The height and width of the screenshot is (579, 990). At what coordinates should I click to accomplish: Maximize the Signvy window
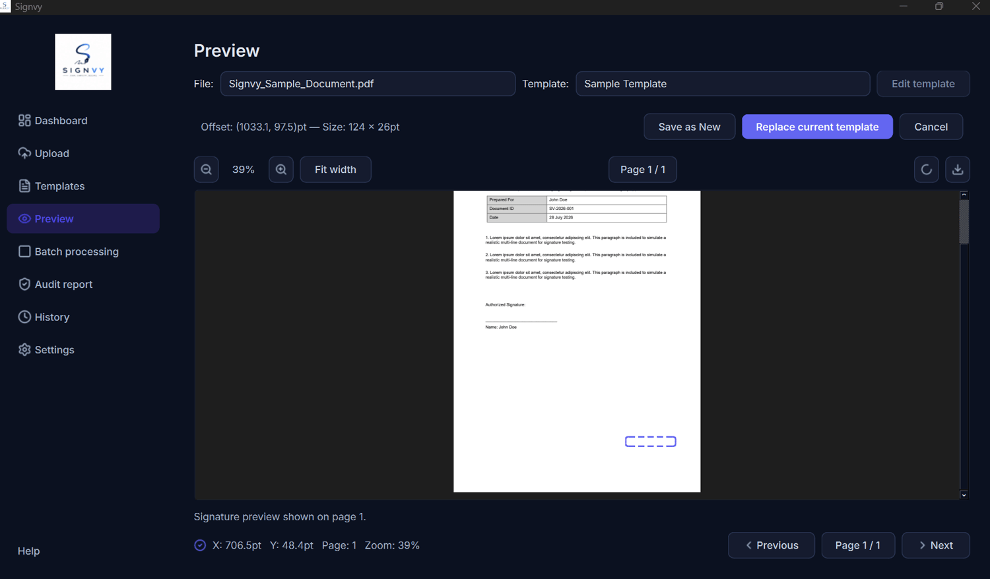pyautogui.click(x=939, y=6)
